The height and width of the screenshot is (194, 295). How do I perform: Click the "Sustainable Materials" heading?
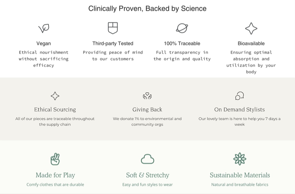(240, 175)
